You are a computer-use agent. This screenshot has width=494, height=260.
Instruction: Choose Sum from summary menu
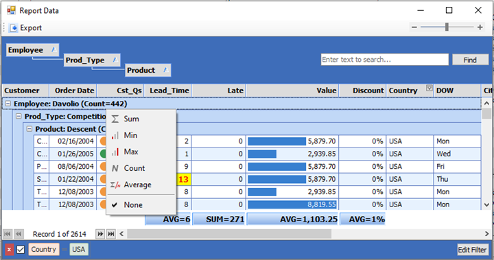[141, 119]
